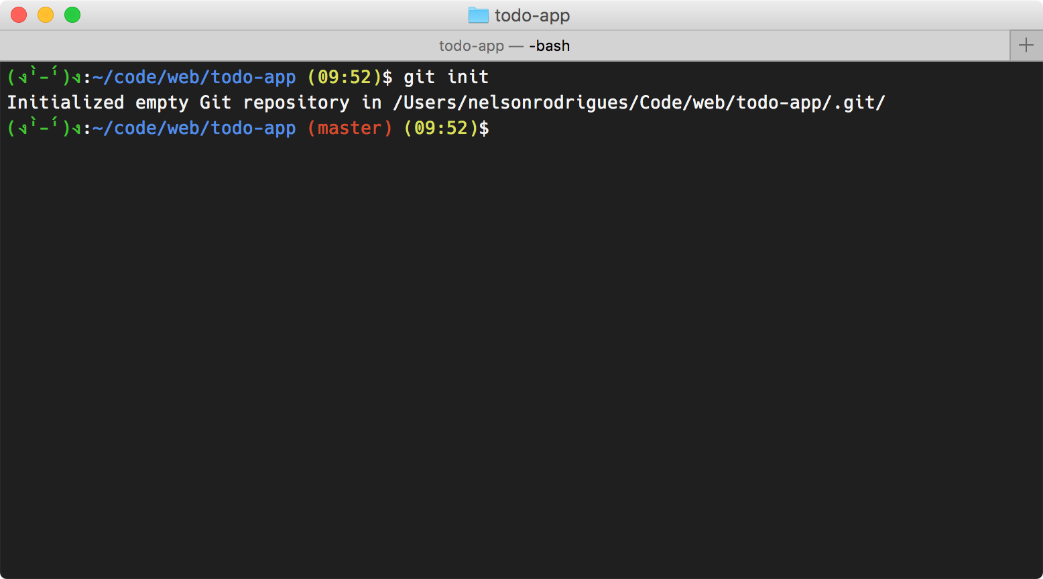Click the todo-app window title
The width and height of the screenshot is (1043, 579).
coord(534,15)
